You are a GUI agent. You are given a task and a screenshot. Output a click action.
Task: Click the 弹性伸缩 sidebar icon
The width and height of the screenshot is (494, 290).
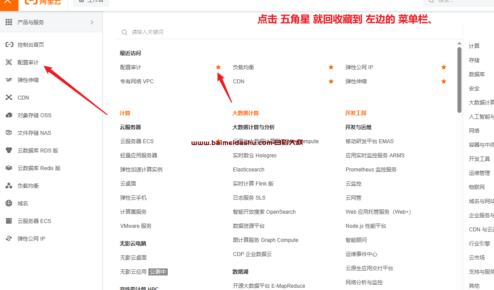pos(9,80)
